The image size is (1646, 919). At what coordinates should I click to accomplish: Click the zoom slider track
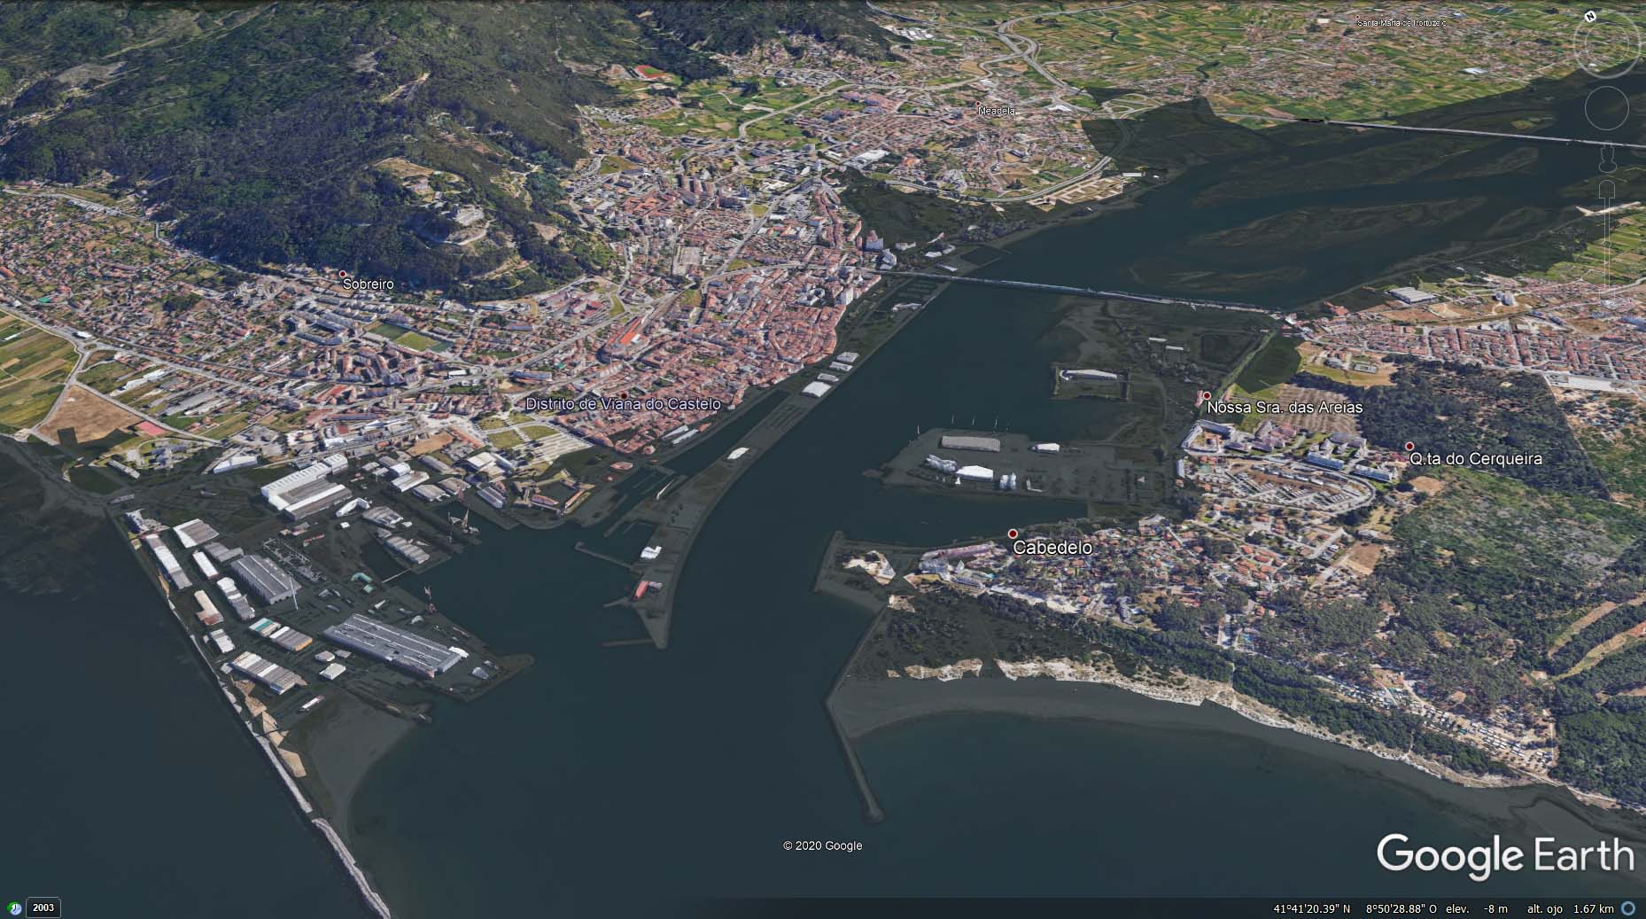[x=1607, y=239]
